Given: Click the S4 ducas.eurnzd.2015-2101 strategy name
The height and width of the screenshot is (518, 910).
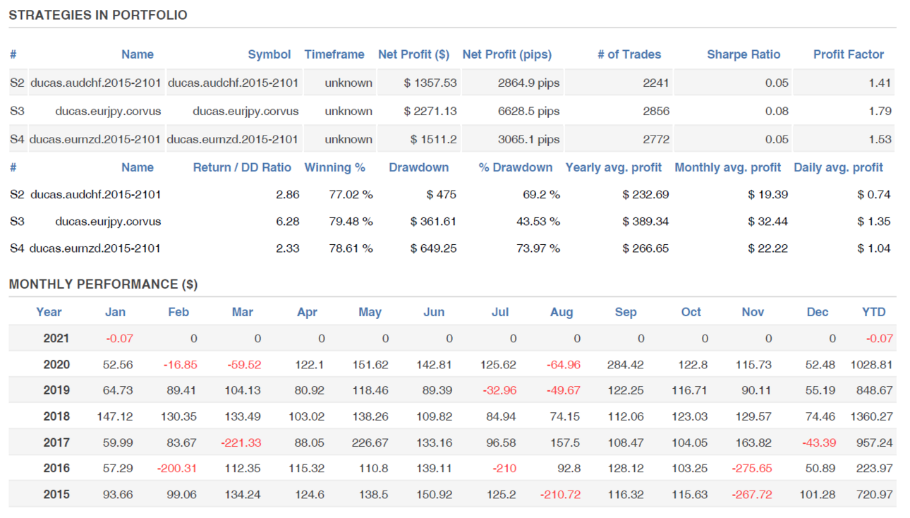Looking at the screenshot, I should pos(95,139).
